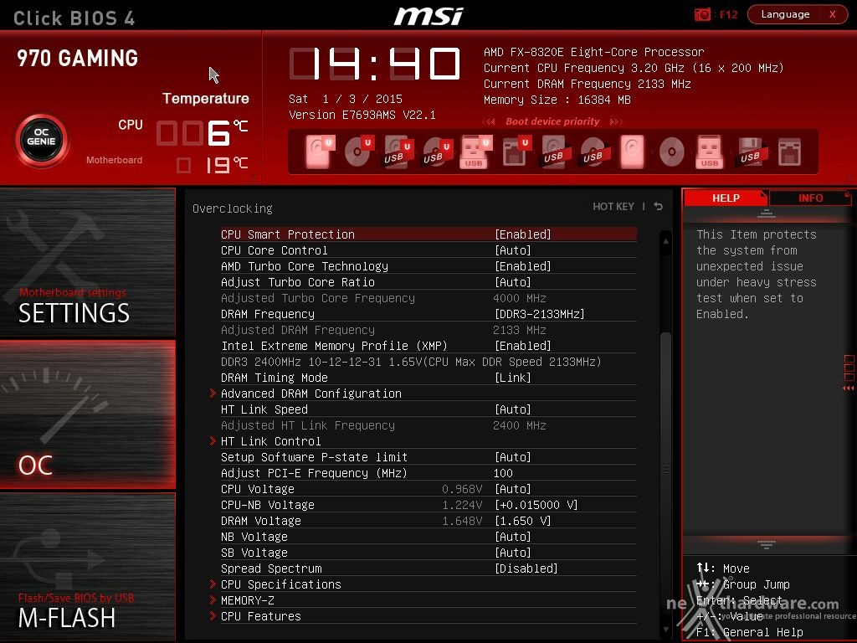This screenshot has width=857, height=643.
Task: Click the settings list scroll down arrow
Action: [x=665, y=630]
